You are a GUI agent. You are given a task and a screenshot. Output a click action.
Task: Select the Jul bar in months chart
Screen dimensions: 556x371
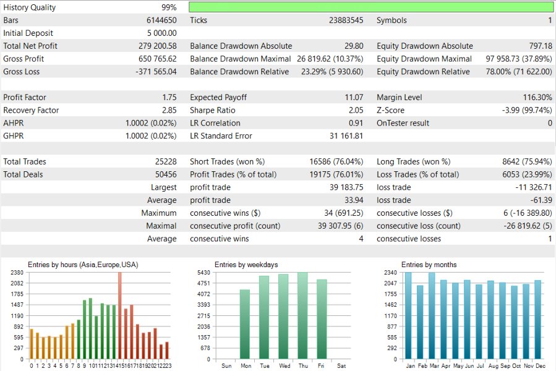click(x=479, y=322)
